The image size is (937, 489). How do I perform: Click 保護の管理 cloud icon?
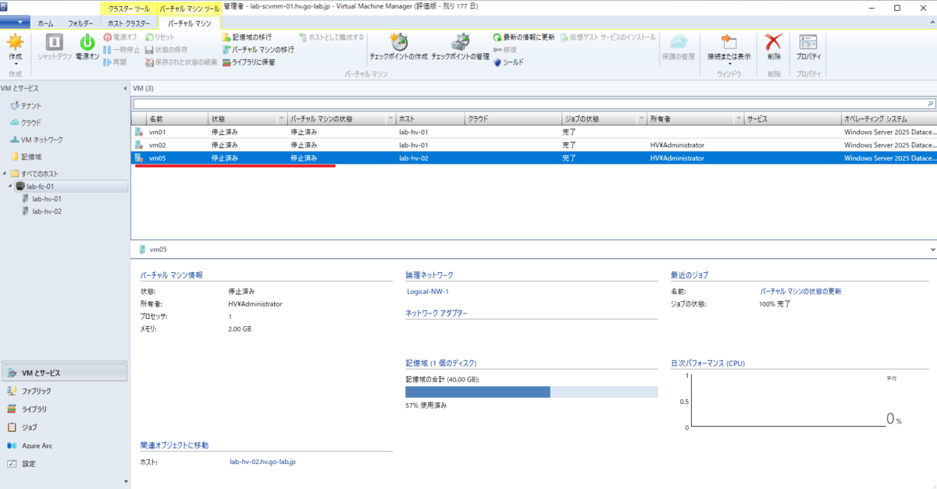point(678,42)
